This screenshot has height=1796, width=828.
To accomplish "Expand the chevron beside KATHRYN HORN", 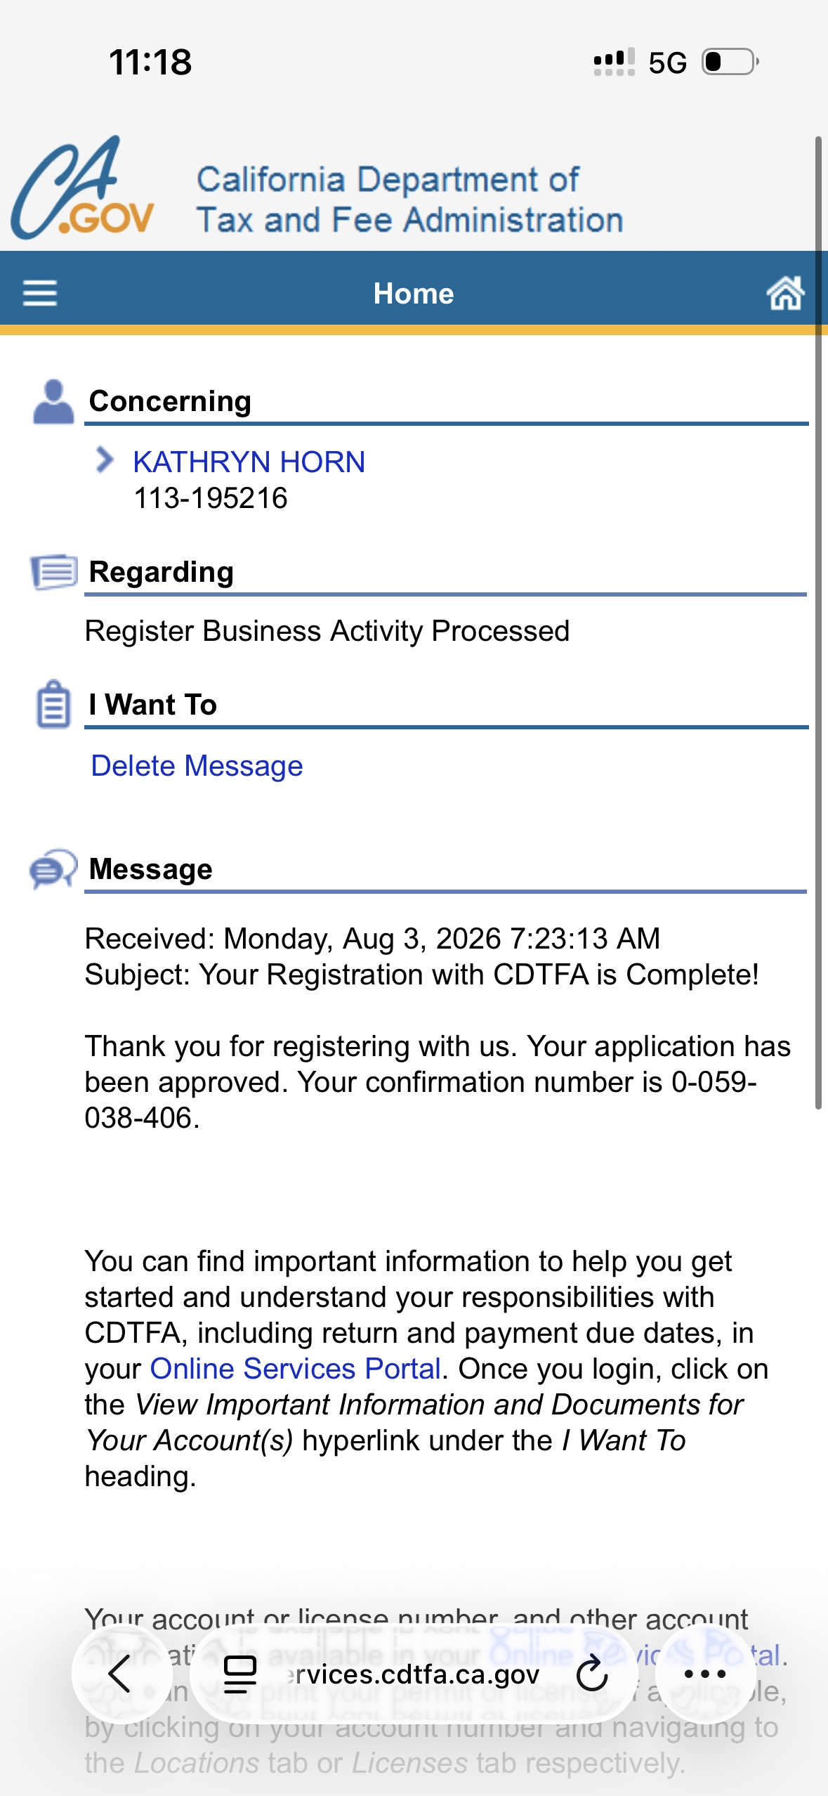I will click(x=105, y=460).
